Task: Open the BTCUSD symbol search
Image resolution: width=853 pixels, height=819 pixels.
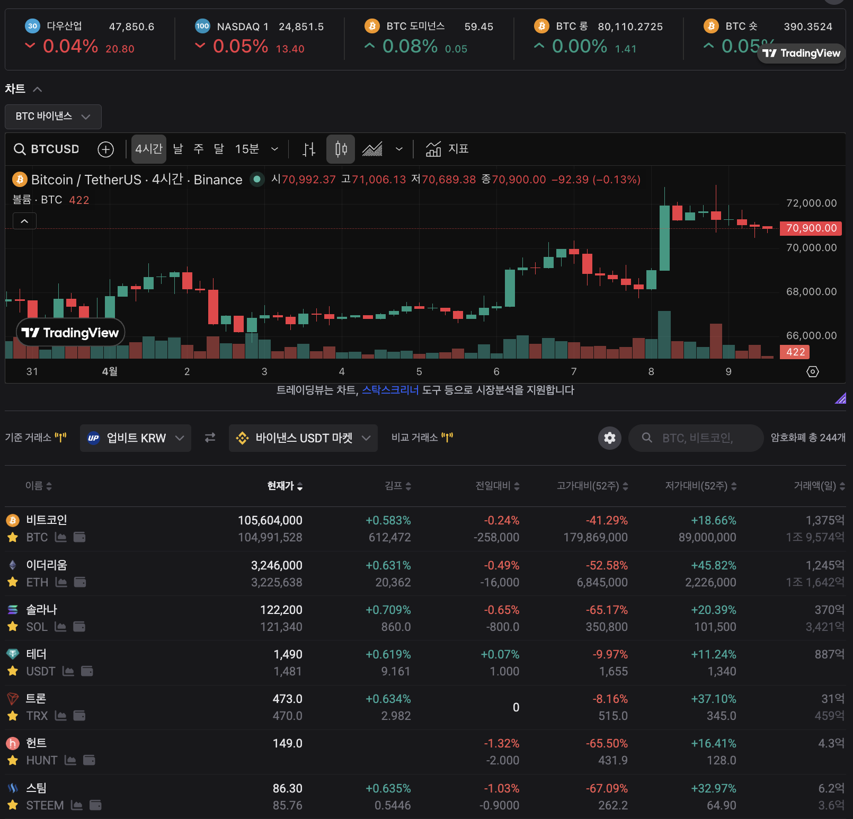Action: coord(47,149)
